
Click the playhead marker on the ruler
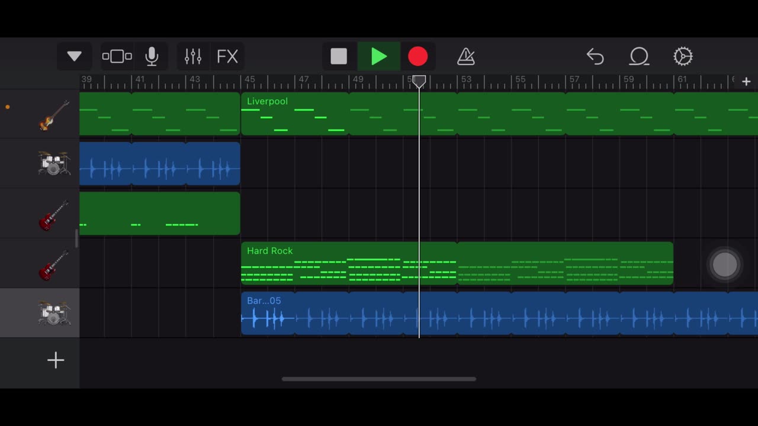[419, 80]
